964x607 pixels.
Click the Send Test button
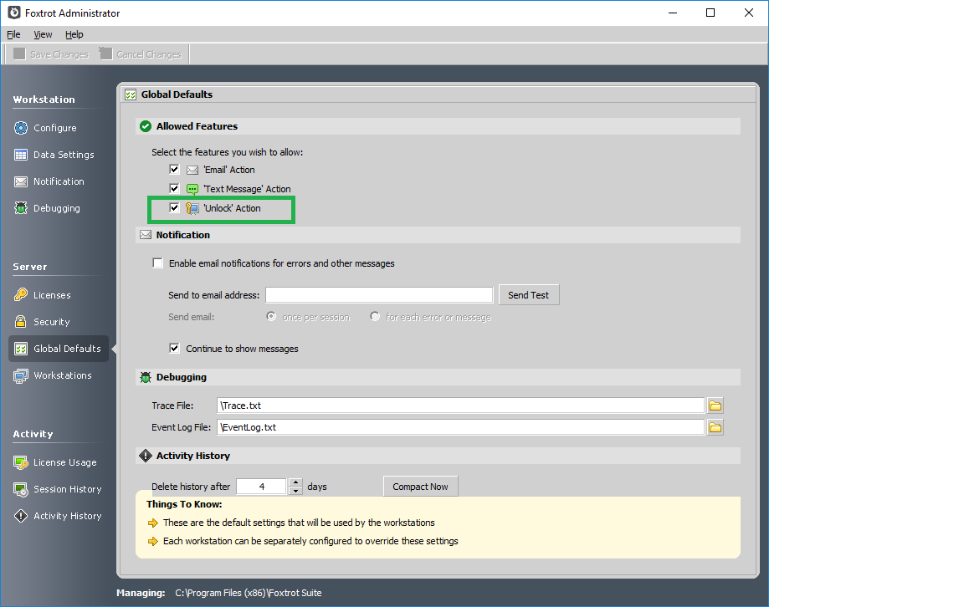click(x=529, y=295)
